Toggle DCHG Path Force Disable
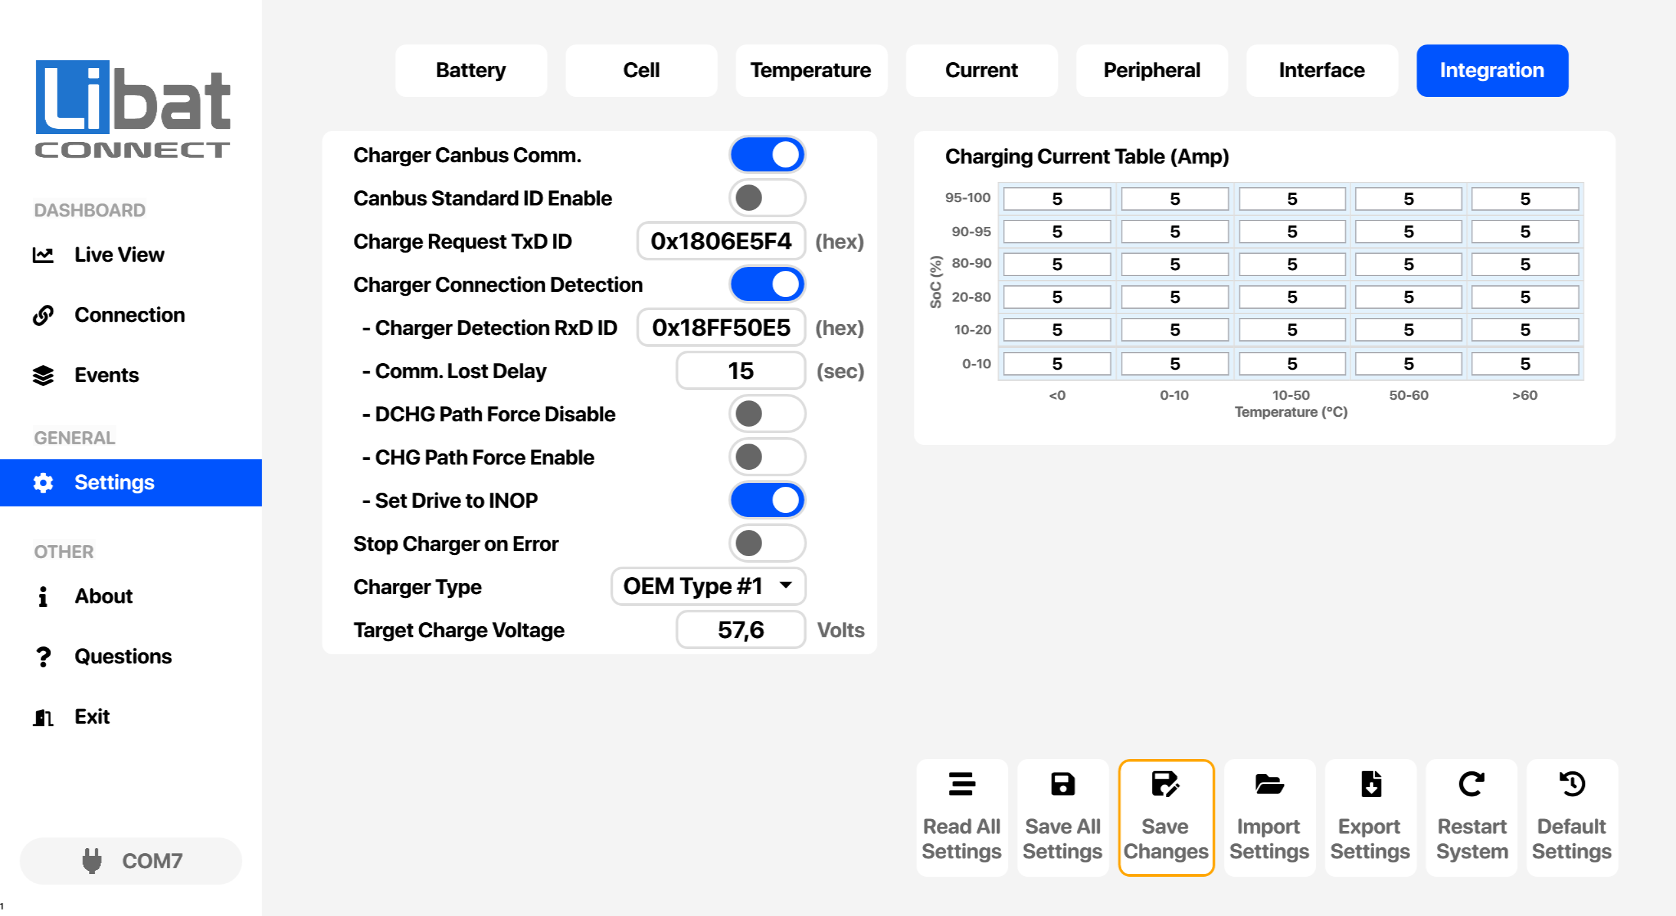The image size is (1676, 916). [x=767, y=414]
